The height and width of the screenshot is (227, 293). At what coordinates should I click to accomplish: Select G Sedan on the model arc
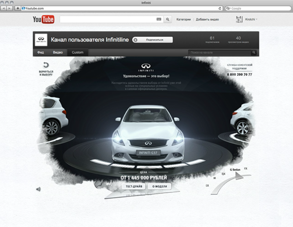click(235, 169)
